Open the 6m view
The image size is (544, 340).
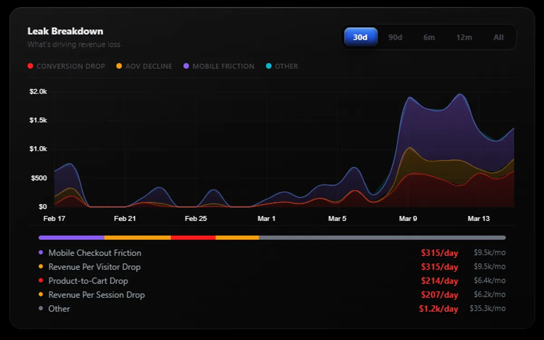point(429,38)
